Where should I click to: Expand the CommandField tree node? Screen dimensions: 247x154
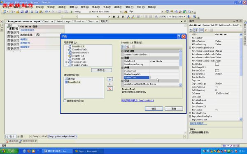pyautogui.click(x=66, y=62)
